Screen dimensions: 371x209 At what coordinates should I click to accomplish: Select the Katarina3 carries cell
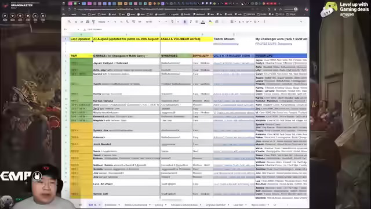(x=126, y=136)
